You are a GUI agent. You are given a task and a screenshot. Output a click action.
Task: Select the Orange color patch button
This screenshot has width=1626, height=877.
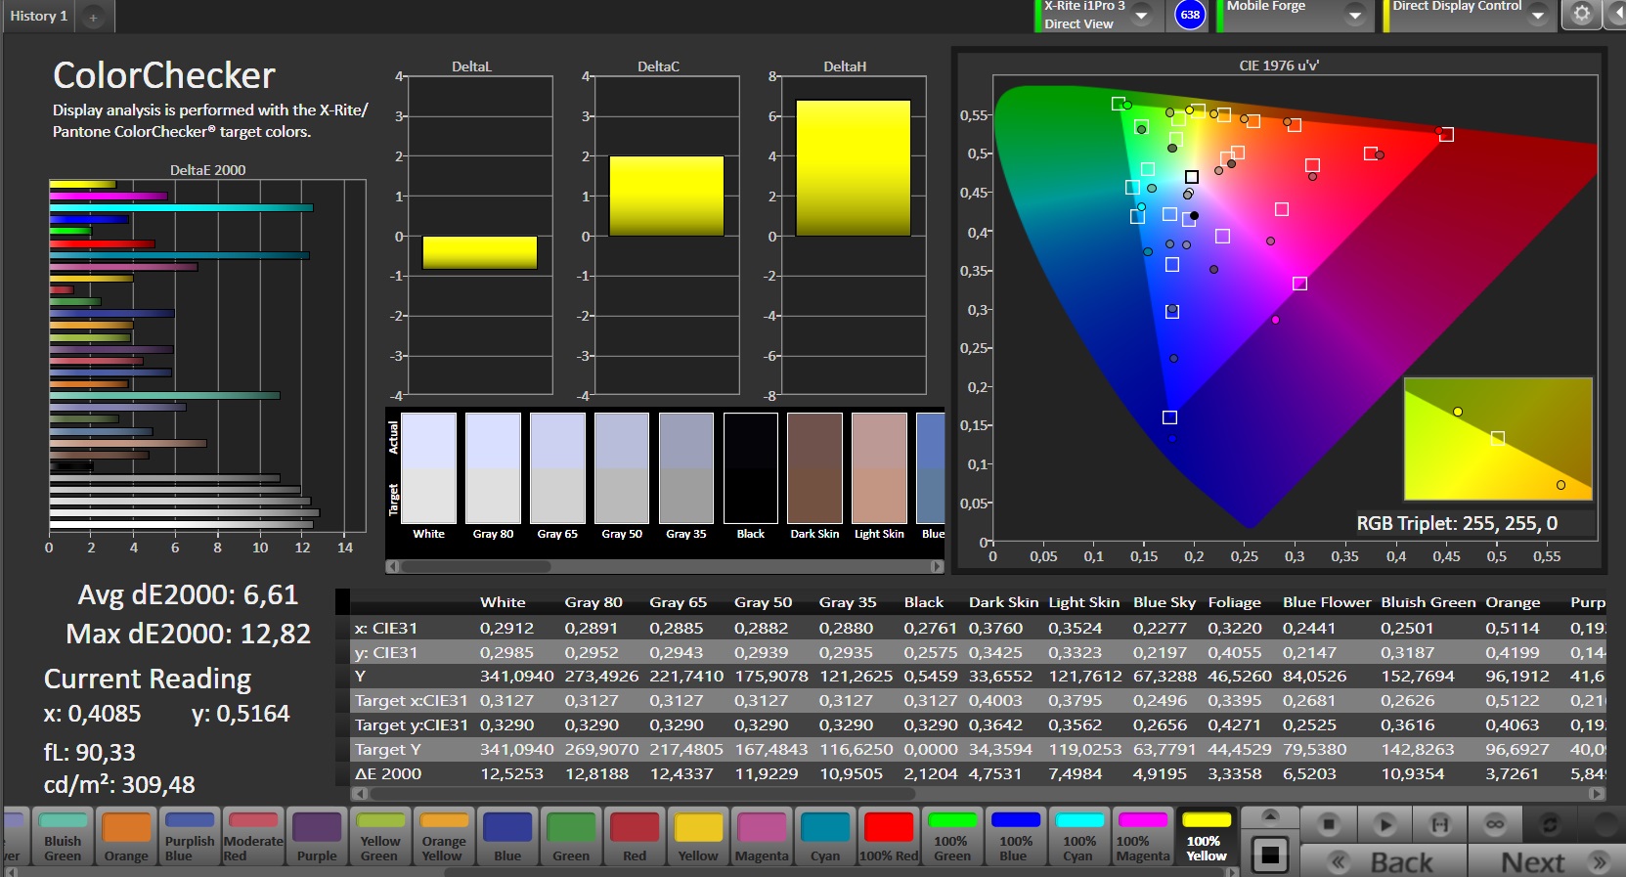pos(126,837)
